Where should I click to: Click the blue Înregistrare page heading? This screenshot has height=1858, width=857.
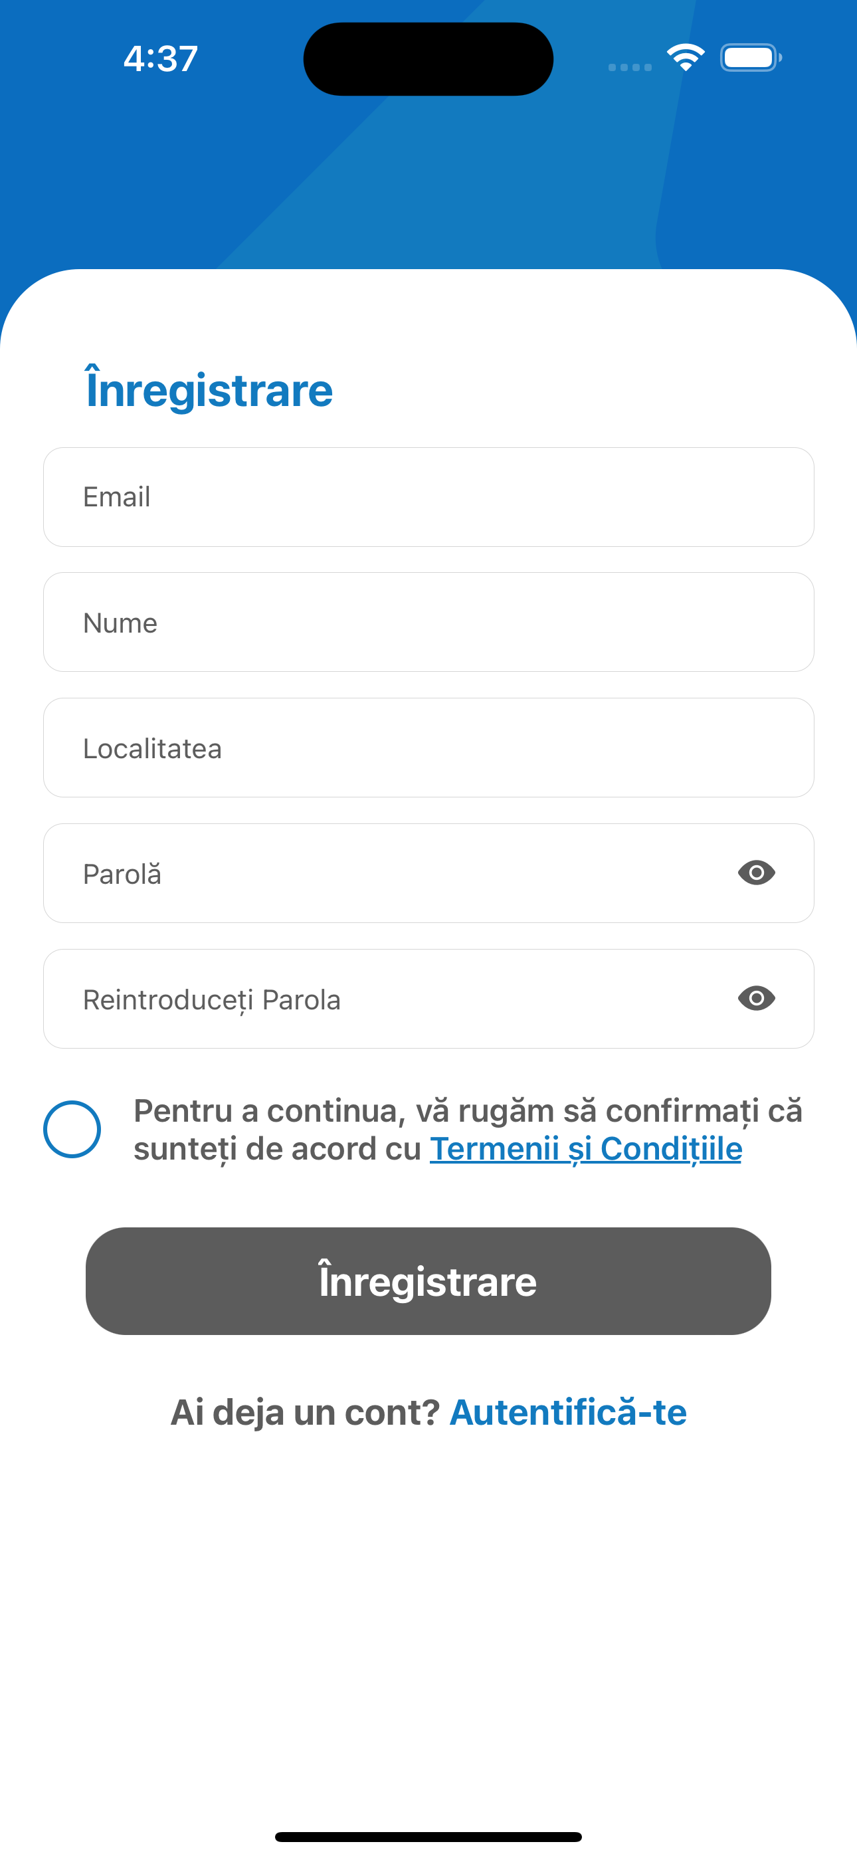click(x=209, y=390)
